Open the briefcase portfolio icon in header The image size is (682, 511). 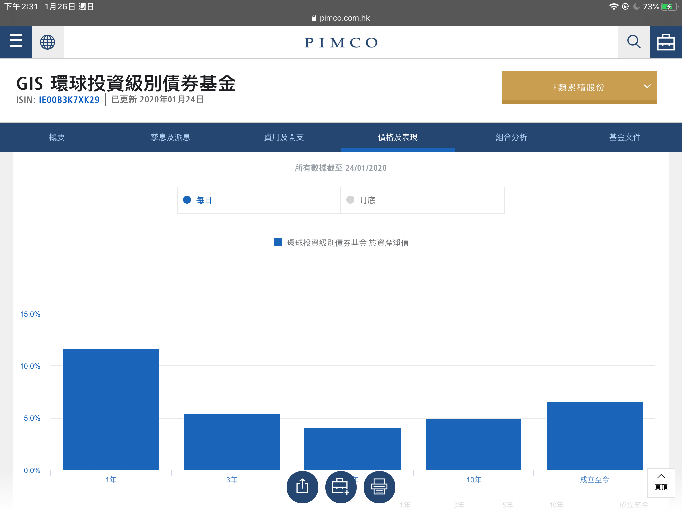666,41
